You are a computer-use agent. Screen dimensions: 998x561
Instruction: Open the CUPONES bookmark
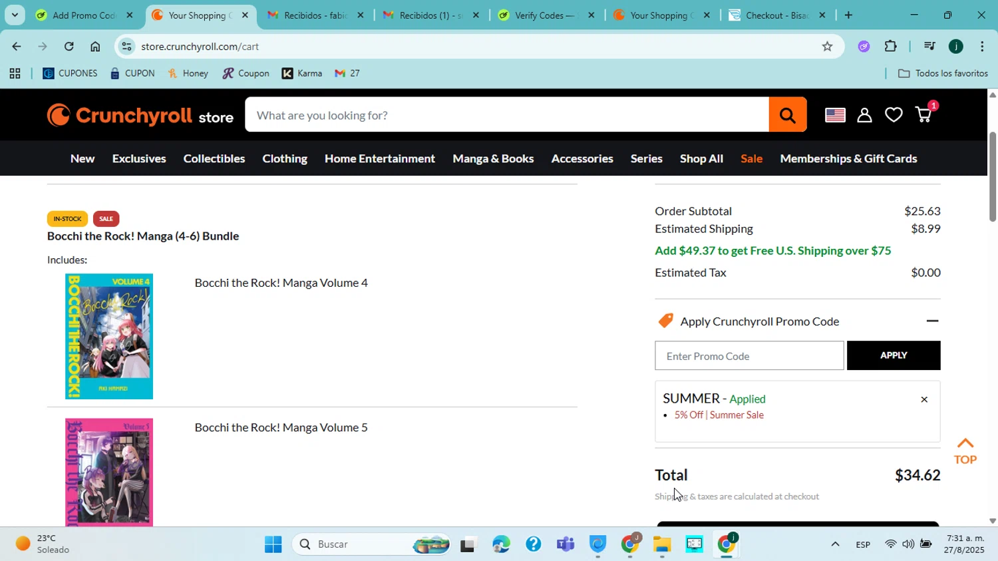(x=70, y=74)
